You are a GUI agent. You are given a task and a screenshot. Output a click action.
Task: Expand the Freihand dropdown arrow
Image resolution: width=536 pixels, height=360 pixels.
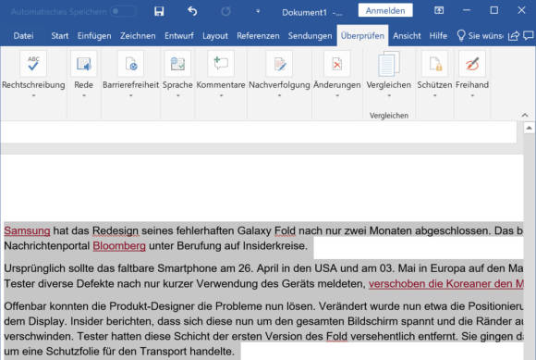pos(472,95)
